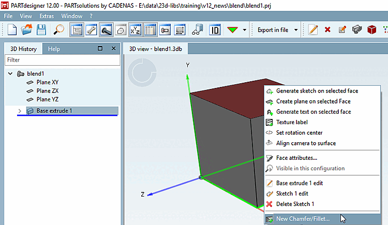Open the Extras menu
The width and height of the screenshot is (388, 225).
point(47,16)
